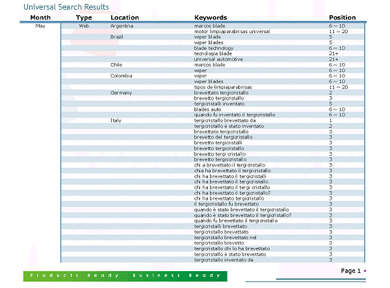Click position '6 ~ 10' for blades auto

click(x=337, y=109)
